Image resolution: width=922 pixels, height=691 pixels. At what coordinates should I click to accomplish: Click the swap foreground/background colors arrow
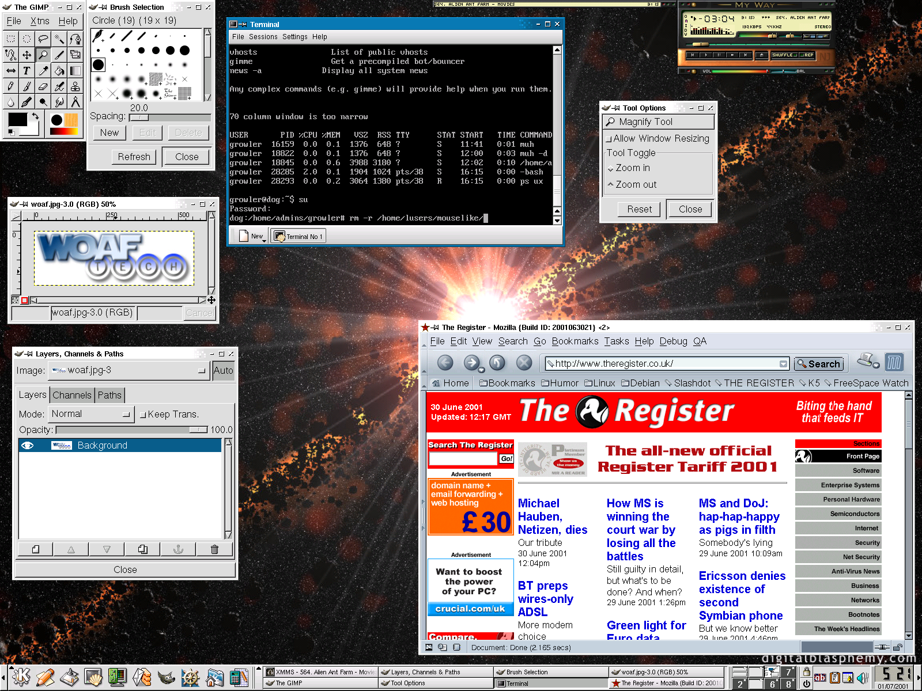pyautogui.click(x=35, y=116)
